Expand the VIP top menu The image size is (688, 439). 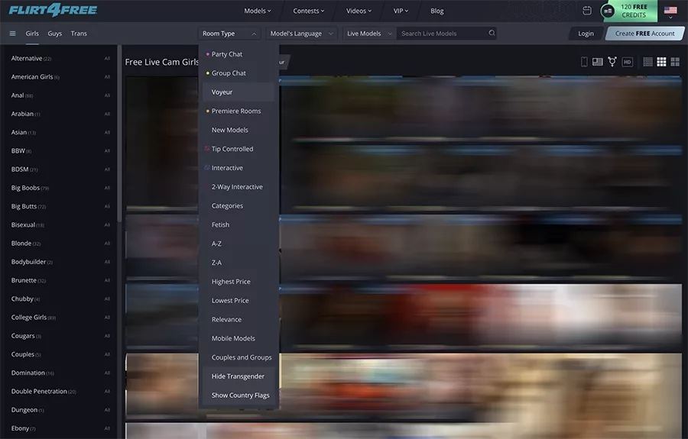click(x=401, y=11)
